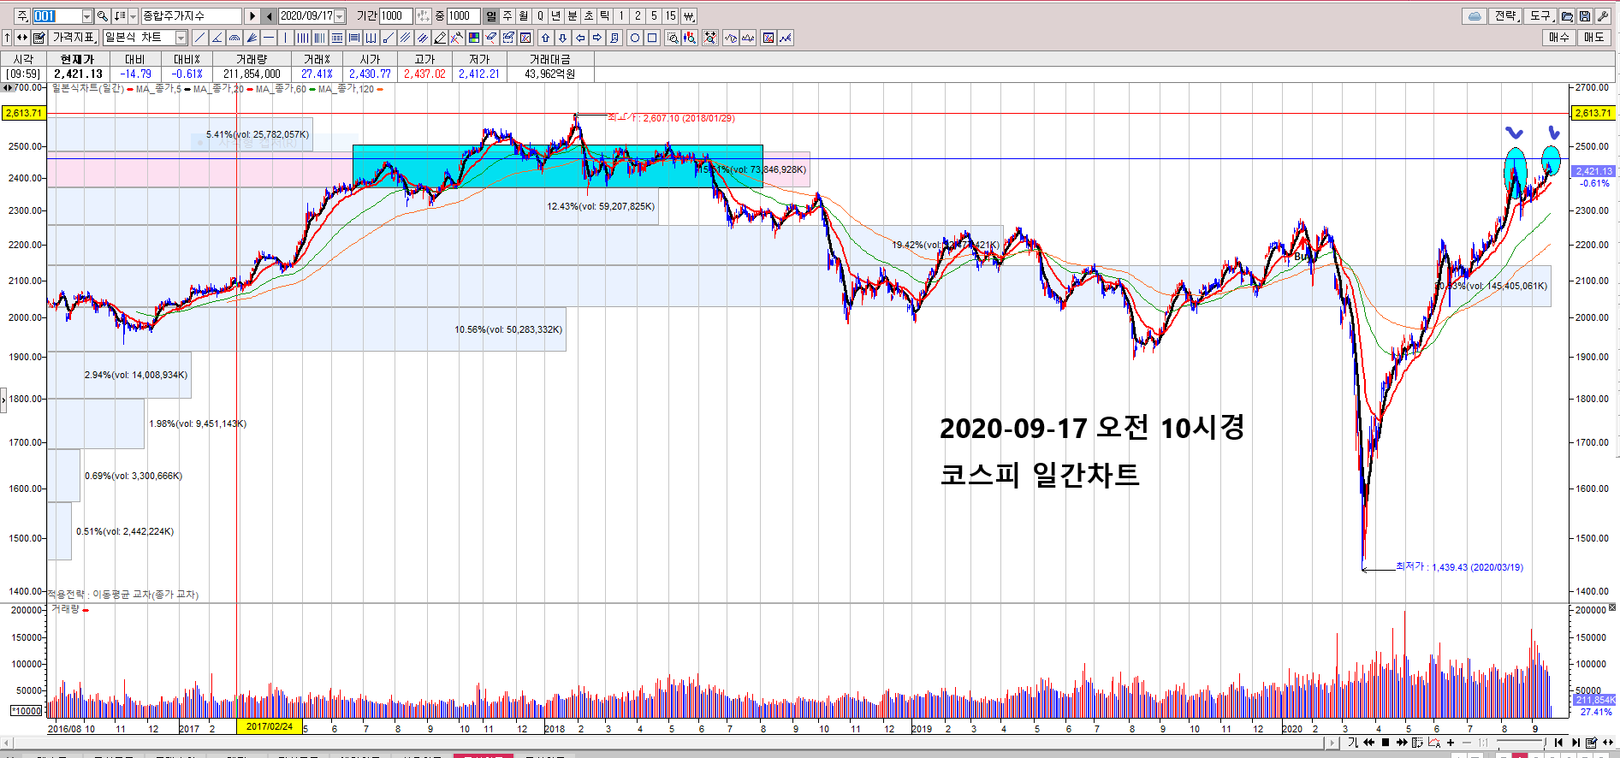Open the cloud icon button

[x=1475, y=16]
